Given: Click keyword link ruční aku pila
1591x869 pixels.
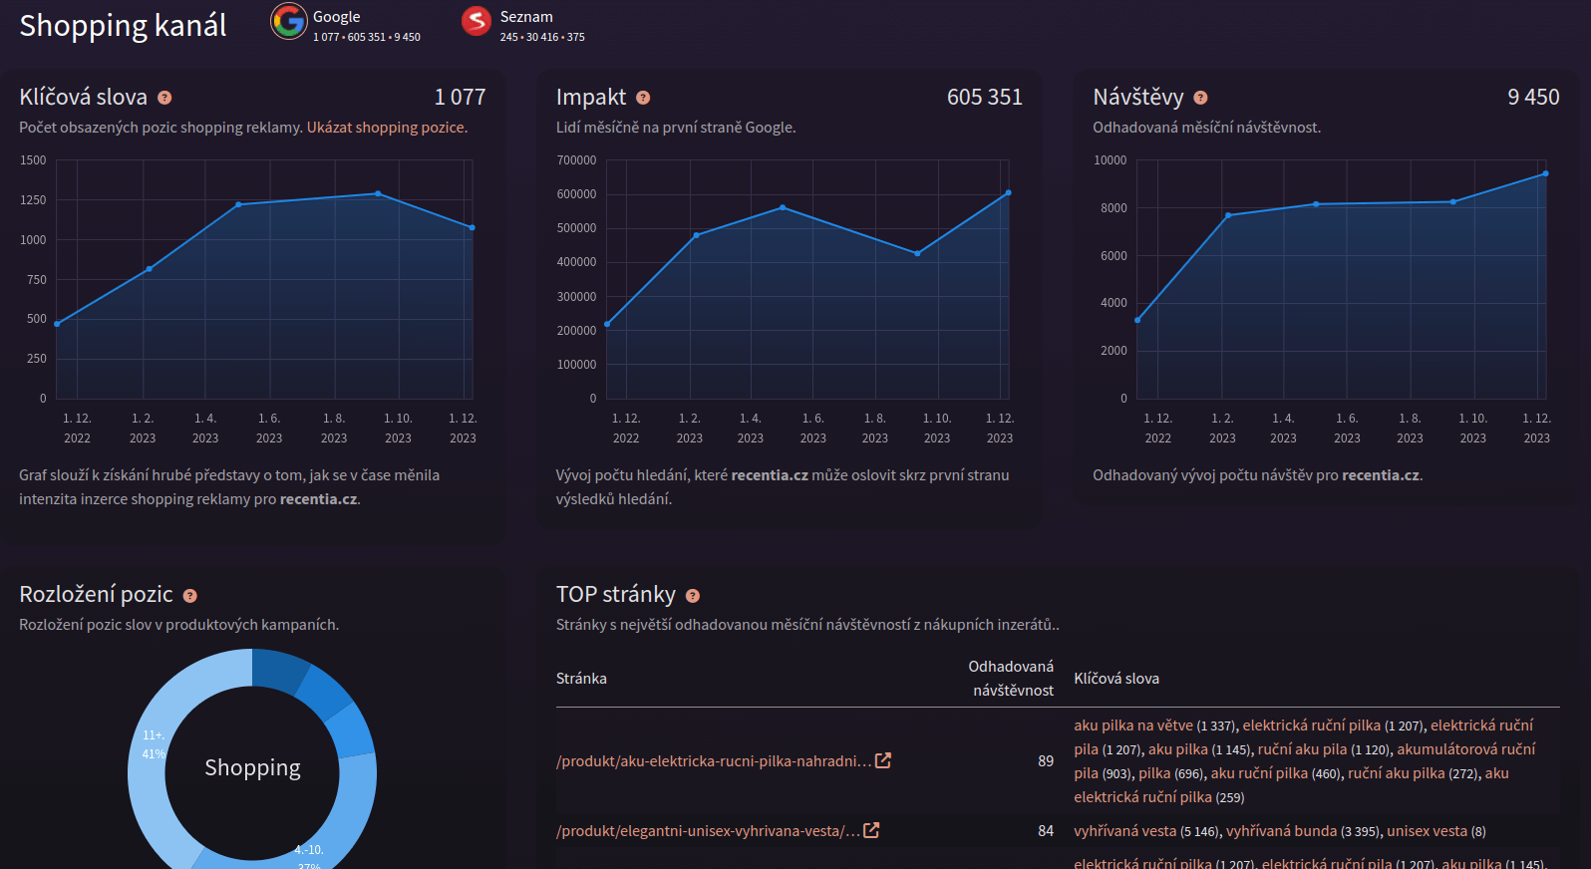Looking at the screenshot, I should 1302,749.
